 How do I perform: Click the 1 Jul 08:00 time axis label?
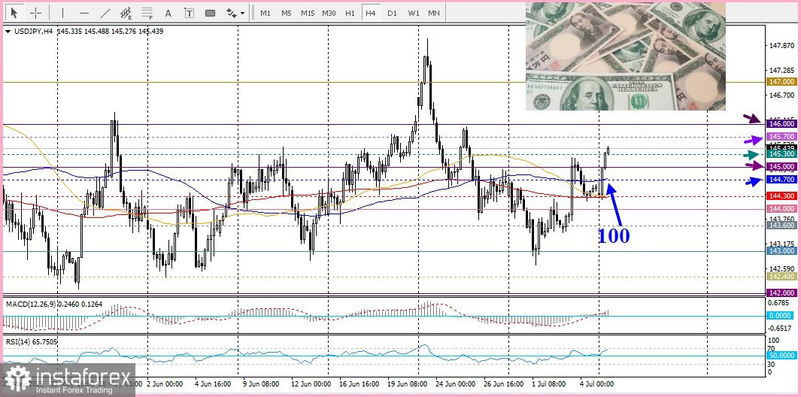pos(550,383)
